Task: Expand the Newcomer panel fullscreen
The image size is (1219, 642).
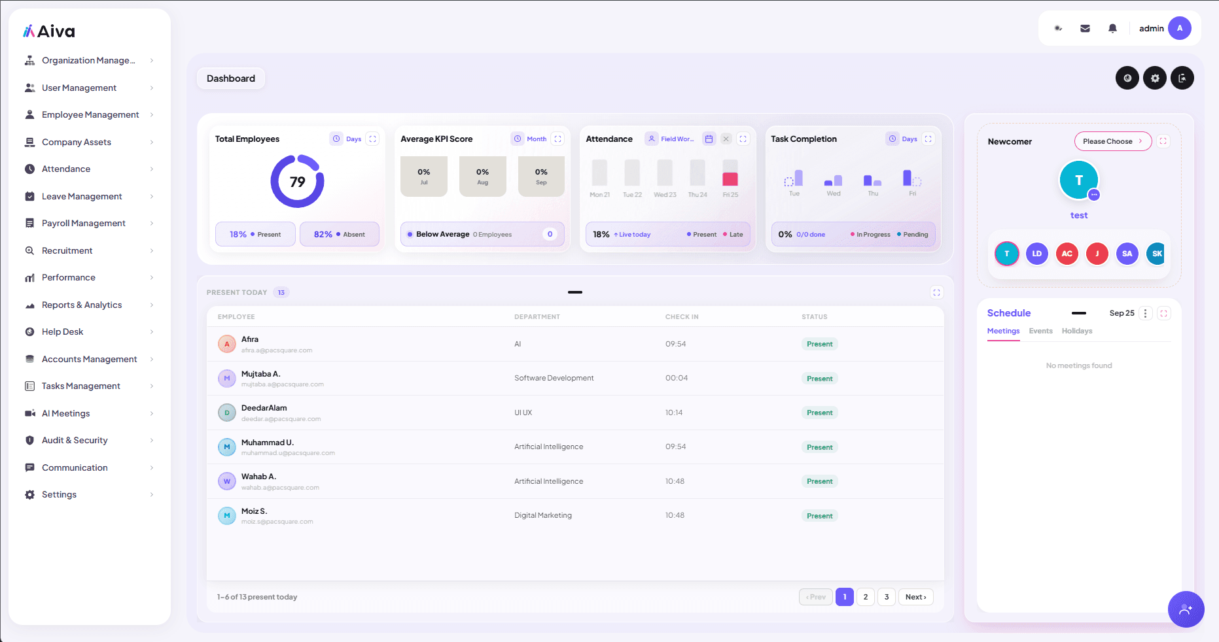Action: 1163,141
